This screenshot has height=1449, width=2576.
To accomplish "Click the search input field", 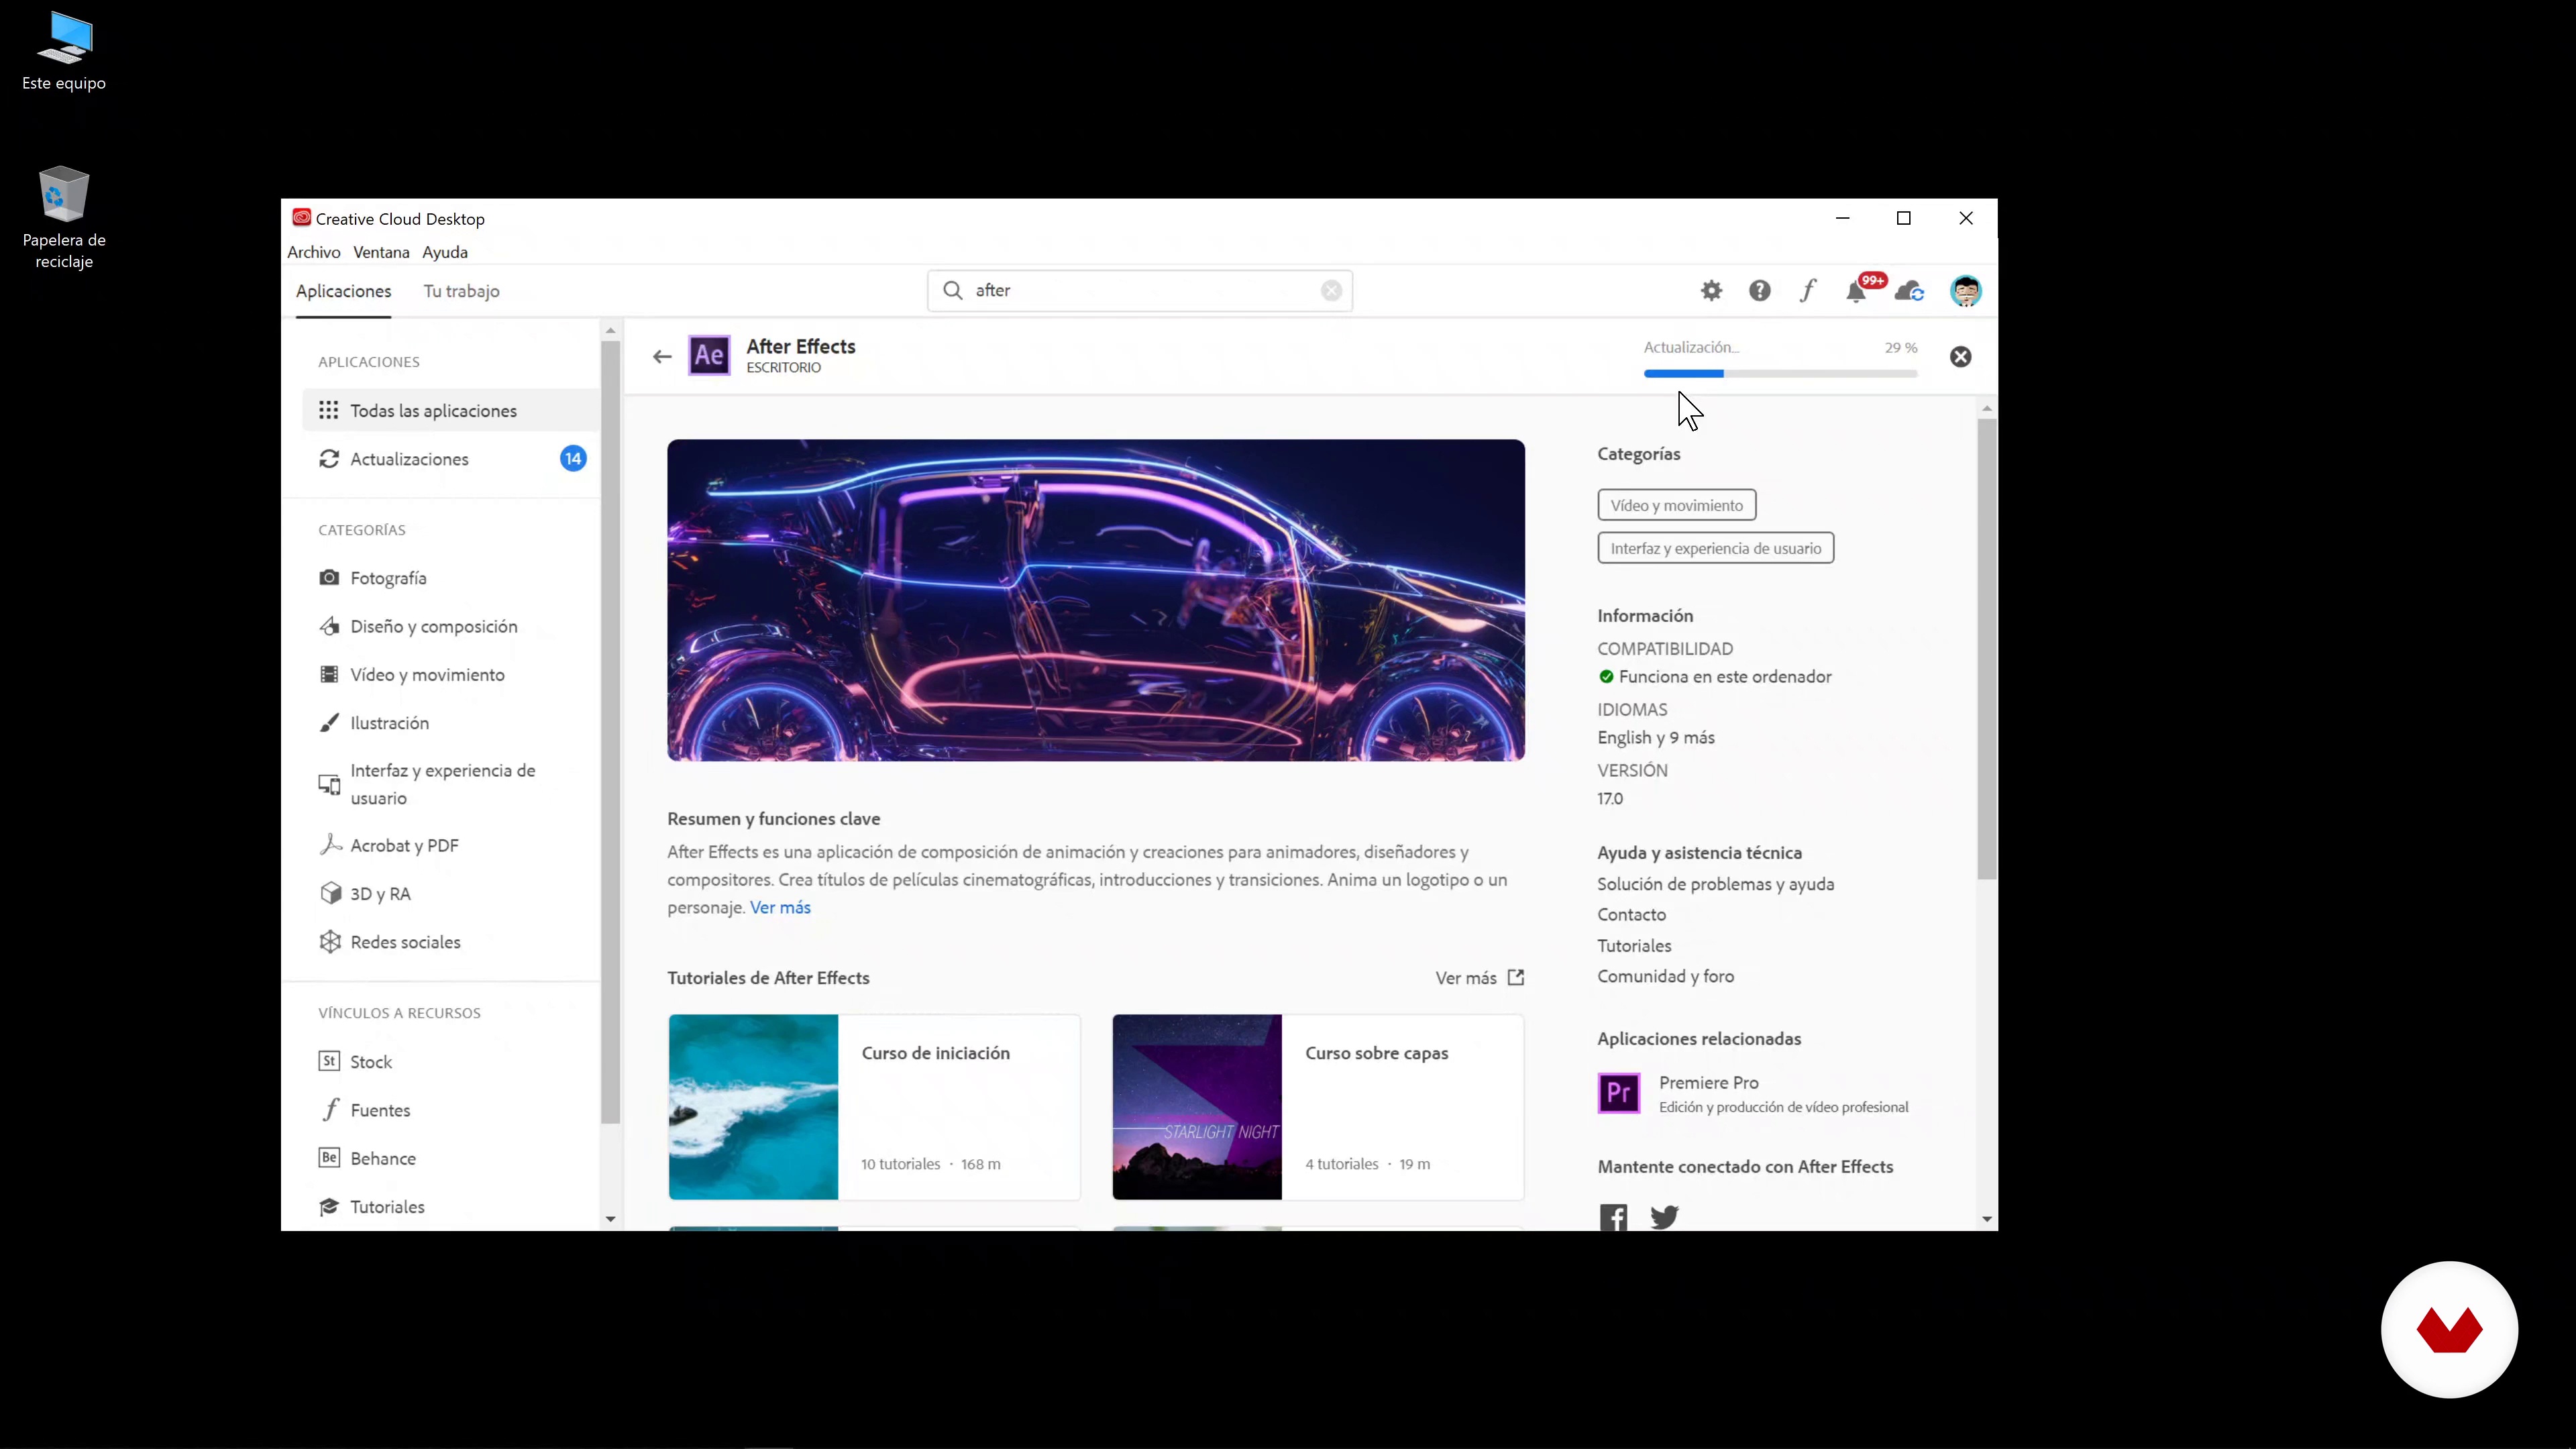I will 1139,290.
